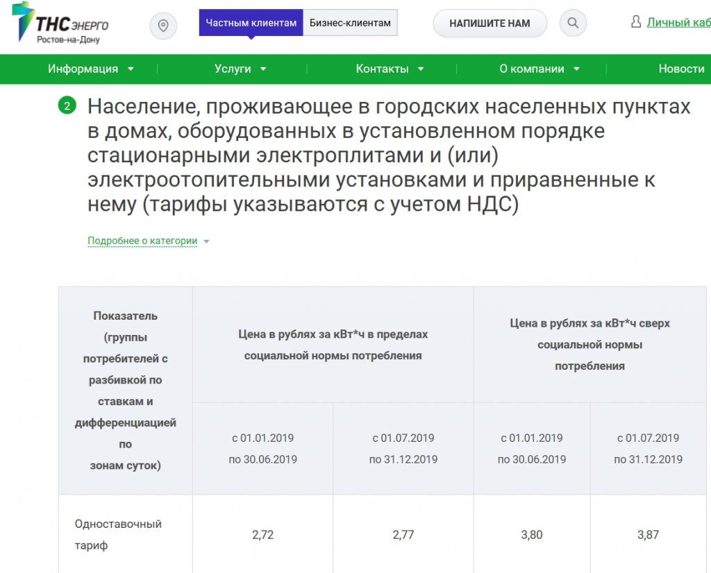Click the arrow beside Подробнее о категории
The width and height of the screenshot is (711, 573).
point(206,242)
